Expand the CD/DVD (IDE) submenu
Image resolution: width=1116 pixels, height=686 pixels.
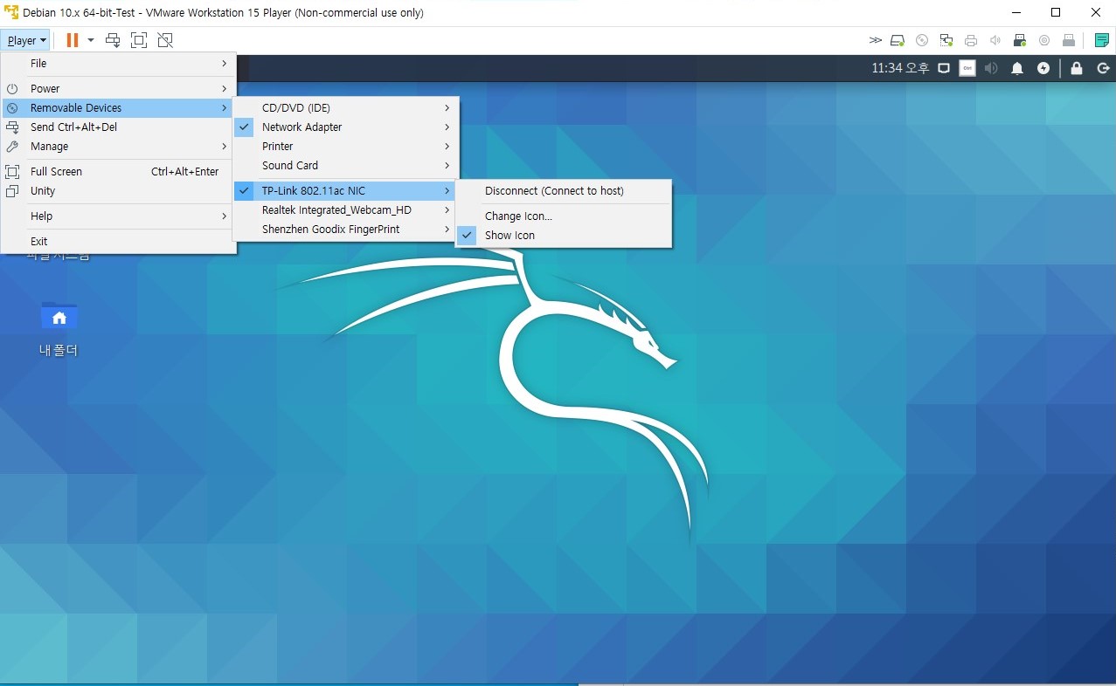point(345,108)
